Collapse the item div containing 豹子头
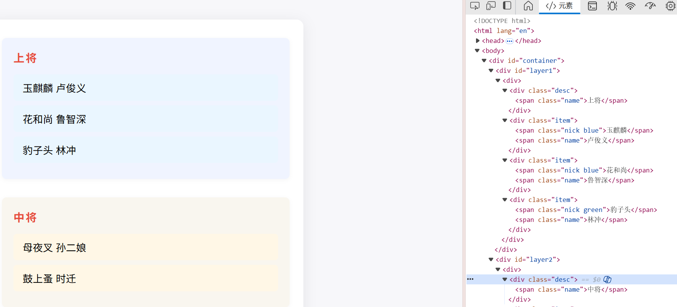Viewport: 677px width, 307px height. tap(505, 200)
